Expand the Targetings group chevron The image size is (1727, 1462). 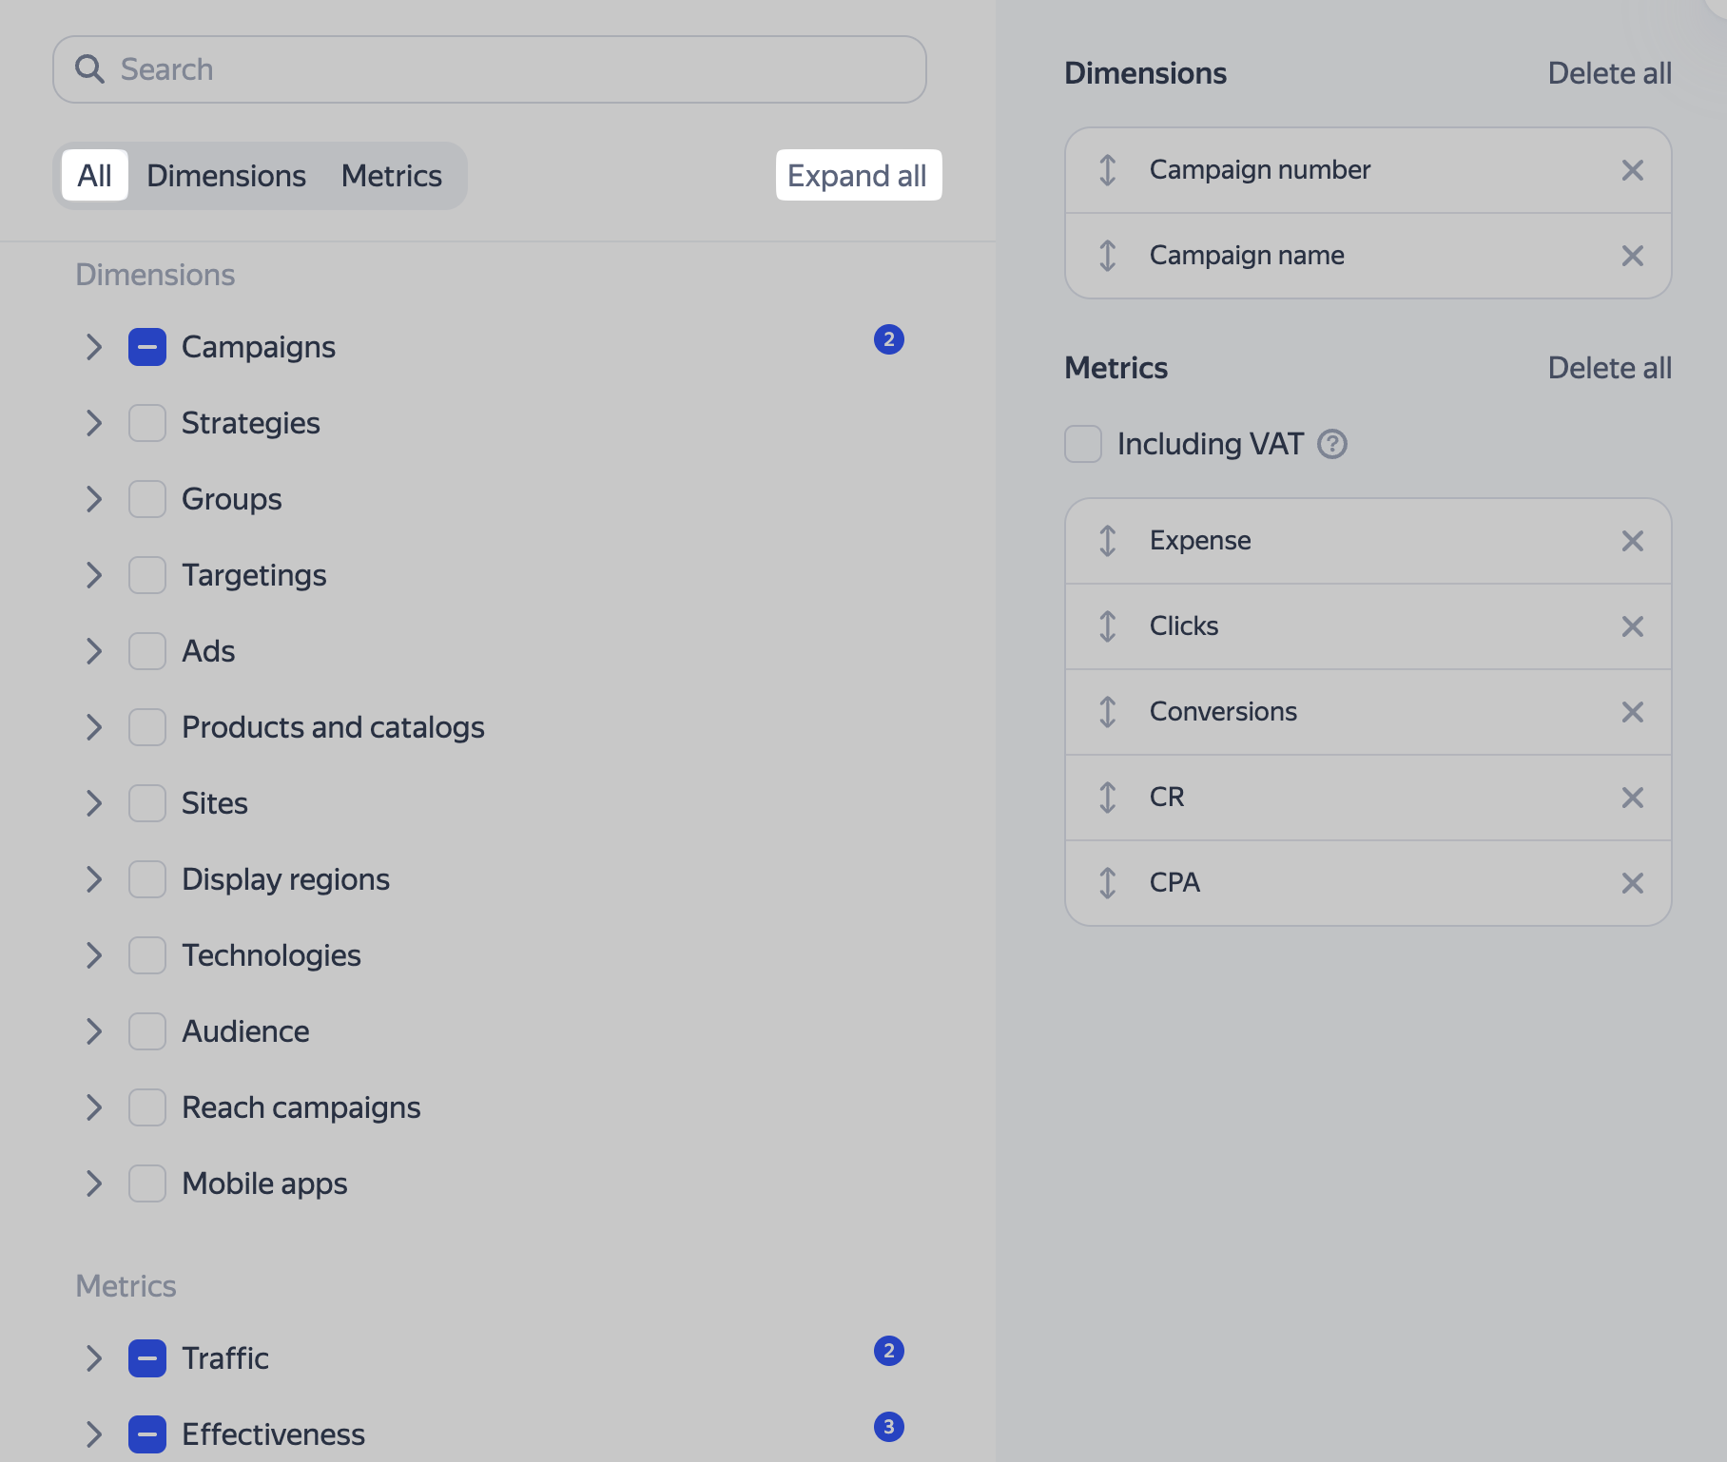click(93, 575)
